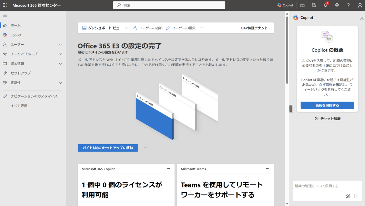Click the main page vertical scrollbar thumb
Screen dimensions: 365x206
click(x=287, y=50)
